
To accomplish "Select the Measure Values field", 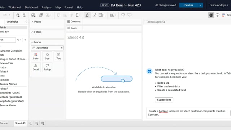I will [x=8, y=105].
